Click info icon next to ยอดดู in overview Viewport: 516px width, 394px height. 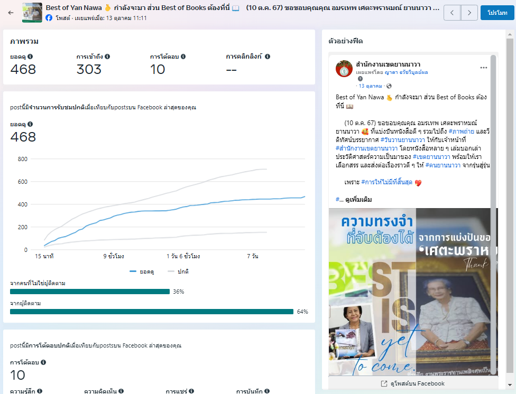[x=30, y=57]
